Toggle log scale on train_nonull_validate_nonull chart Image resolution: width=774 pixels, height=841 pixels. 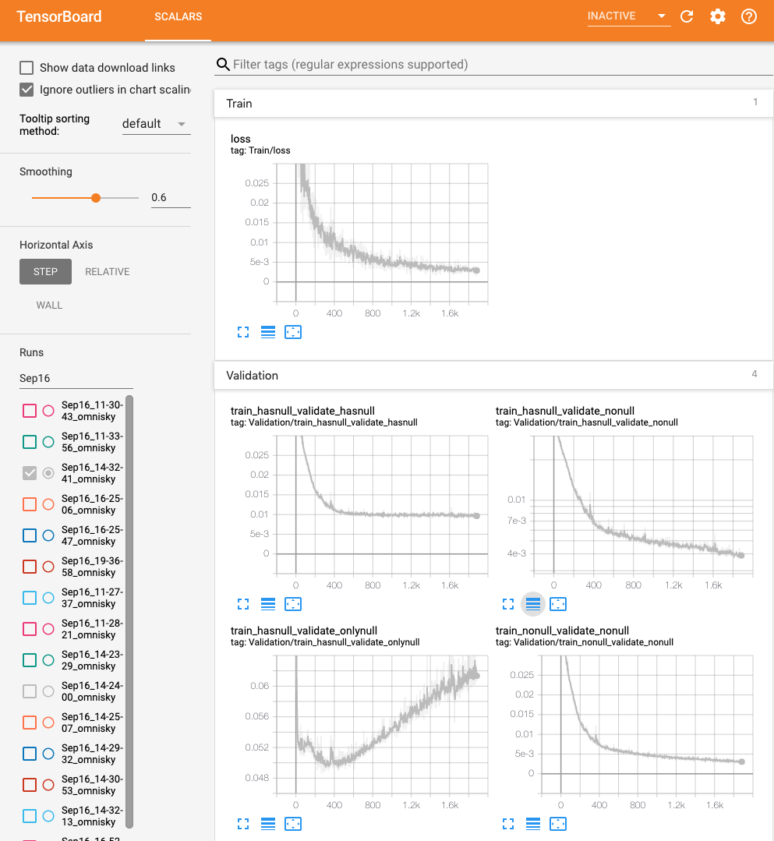click(532, 824)
